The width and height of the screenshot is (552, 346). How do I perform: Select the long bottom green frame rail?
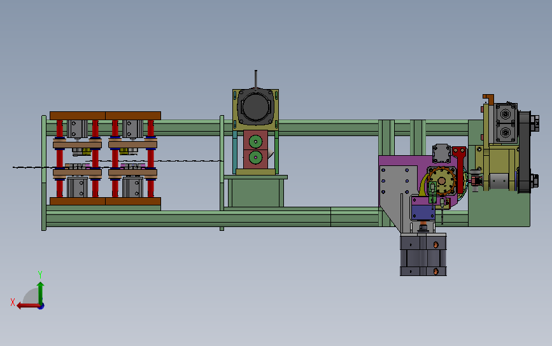pyautogui.click(x=213, y=218)
